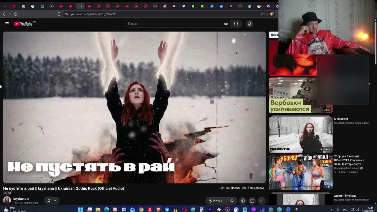Click the main video player
The image size is (377, 212).
tap(134, 107)
